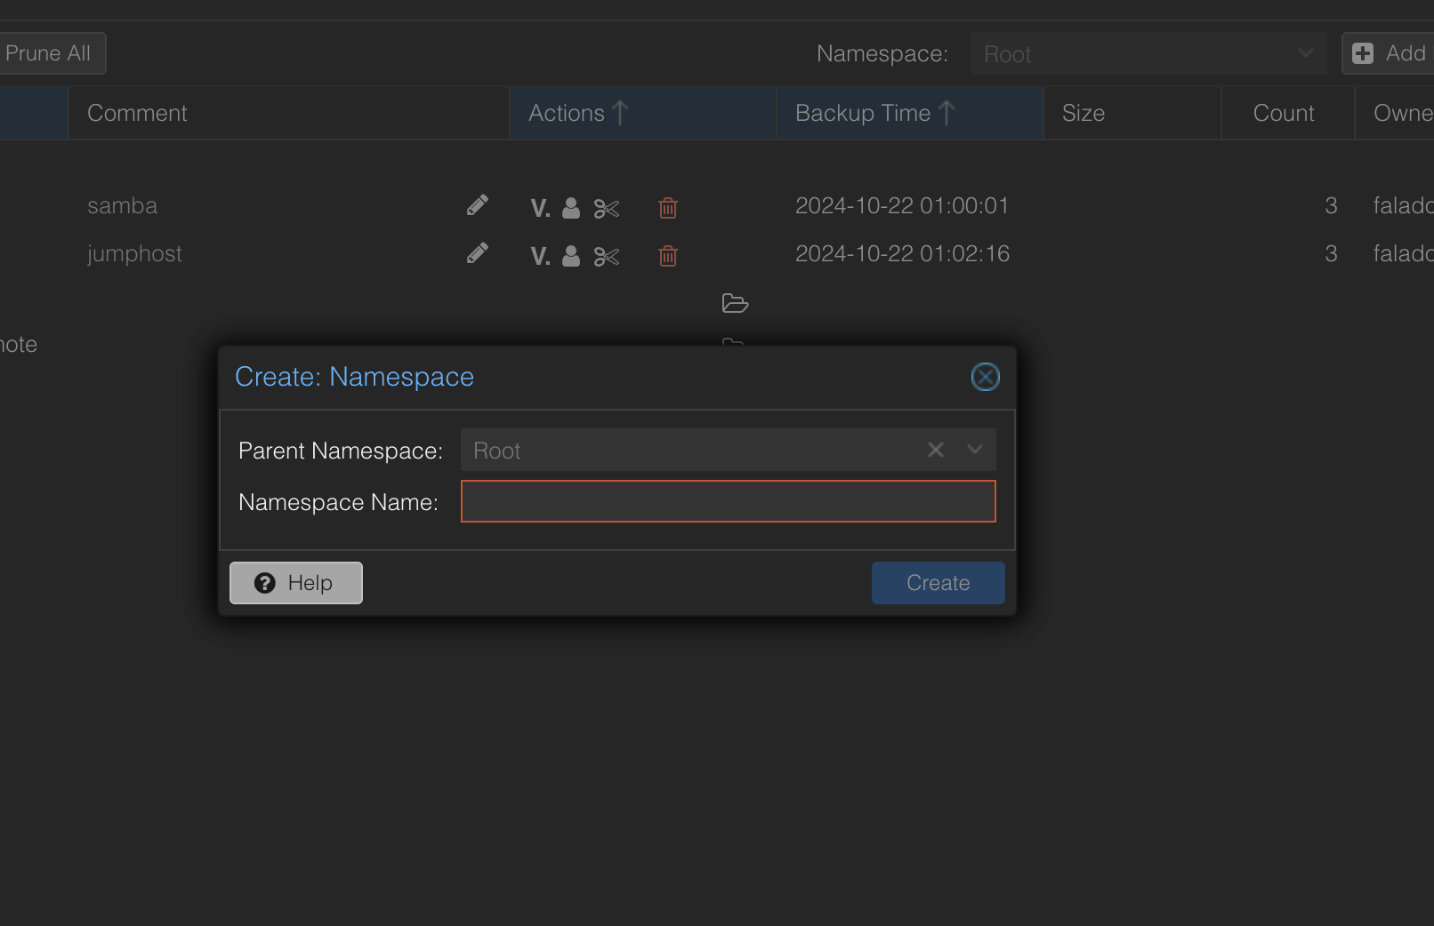The width and height of the screenshot is (1434, 926).
Task: Click backup time 2024-10-22 01:02:16
Action: (902, 253)
